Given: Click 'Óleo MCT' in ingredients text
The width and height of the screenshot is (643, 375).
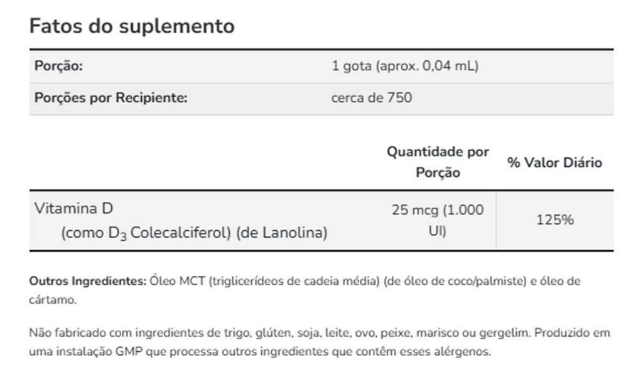Looking at the screenshot, I should pos(177,281).
